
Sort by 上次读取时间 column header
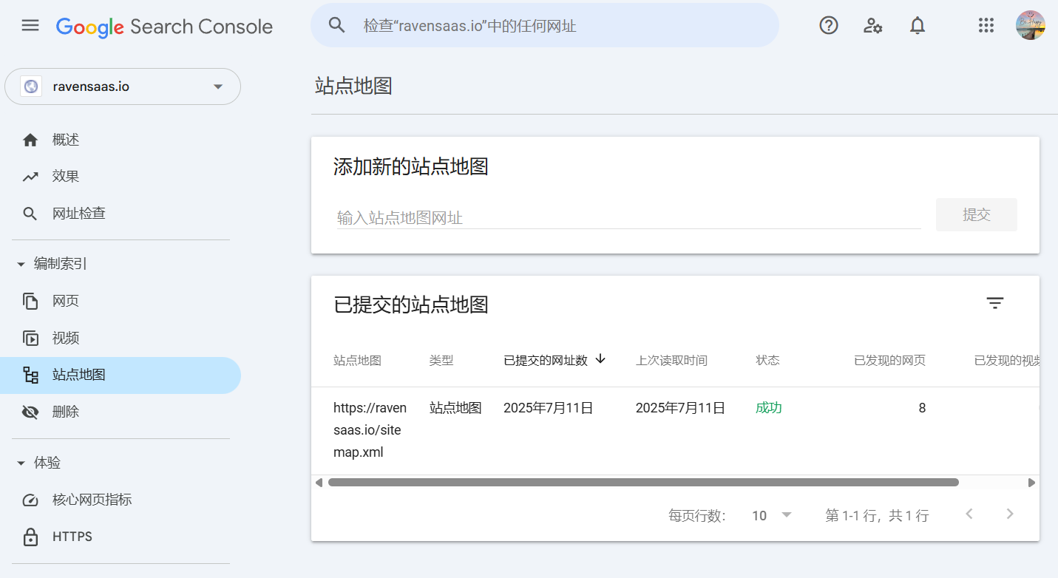[671, 360]
